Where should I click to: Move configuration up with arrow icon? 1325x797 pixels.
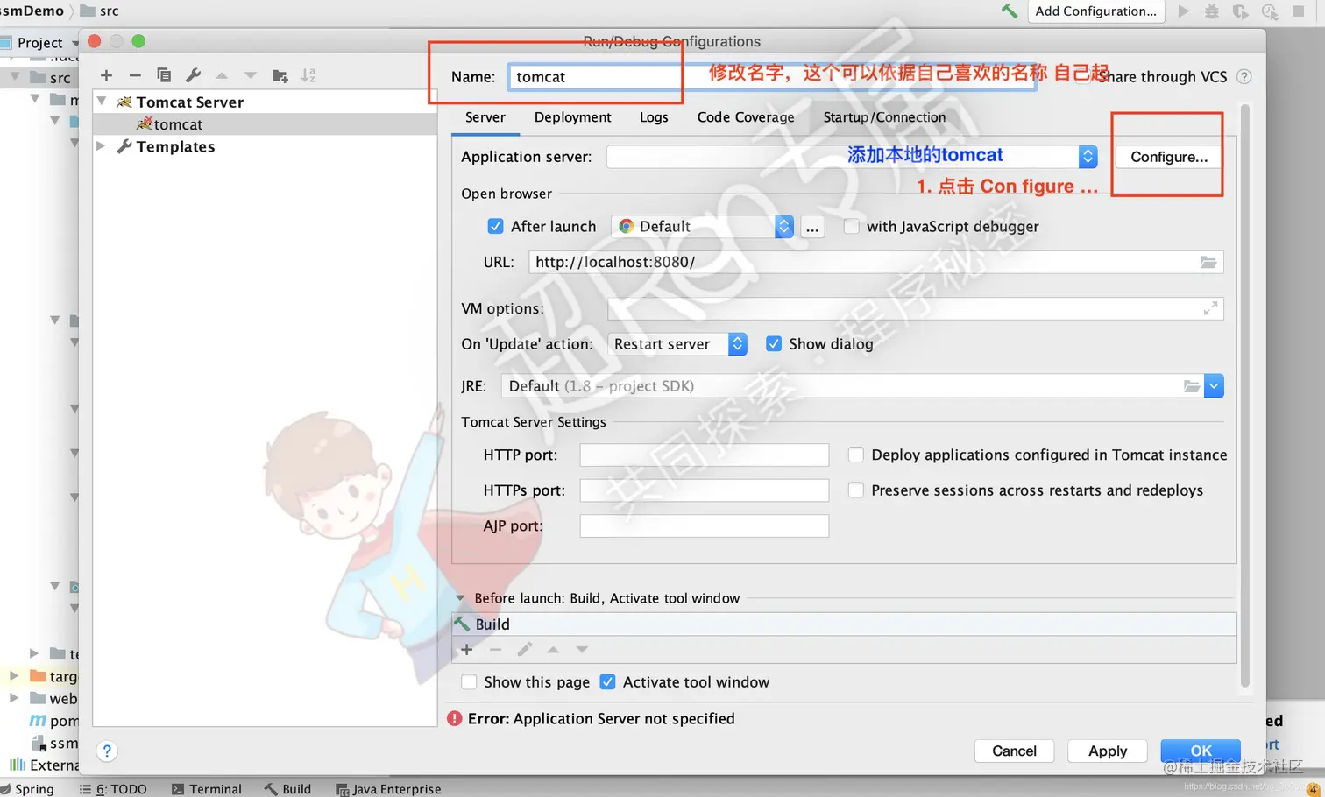[x=222, y=75]
